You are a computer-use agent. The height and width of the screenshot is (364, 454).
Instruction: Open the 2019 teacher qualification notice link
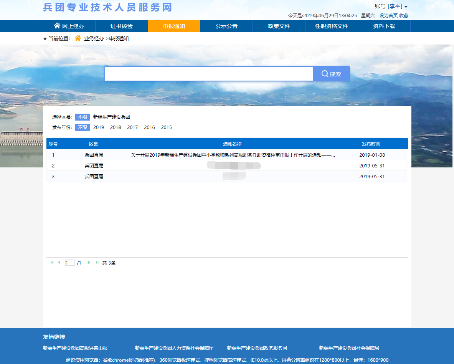233,155
